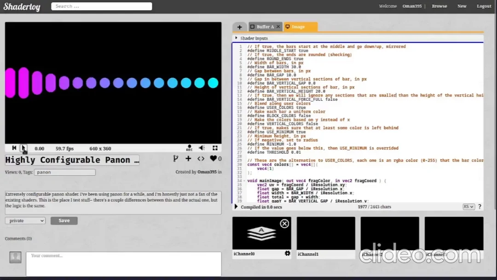Click the comment text field

pyautogui.click(x=123, y=264)
